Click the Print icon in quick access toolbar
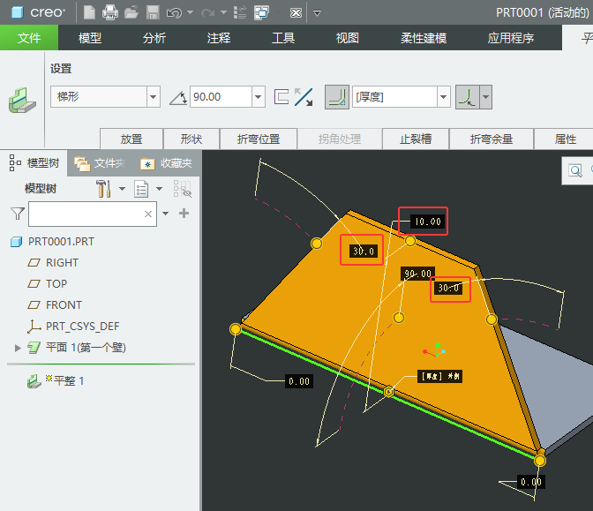 click(x=110, y=12)
